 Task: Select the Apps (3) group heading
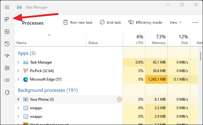tap(27, 53)
